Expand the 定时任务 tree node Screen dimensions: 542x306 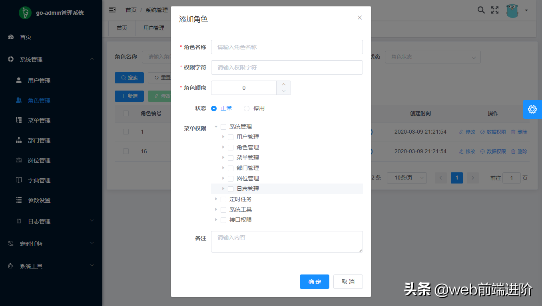coord(216,199)
